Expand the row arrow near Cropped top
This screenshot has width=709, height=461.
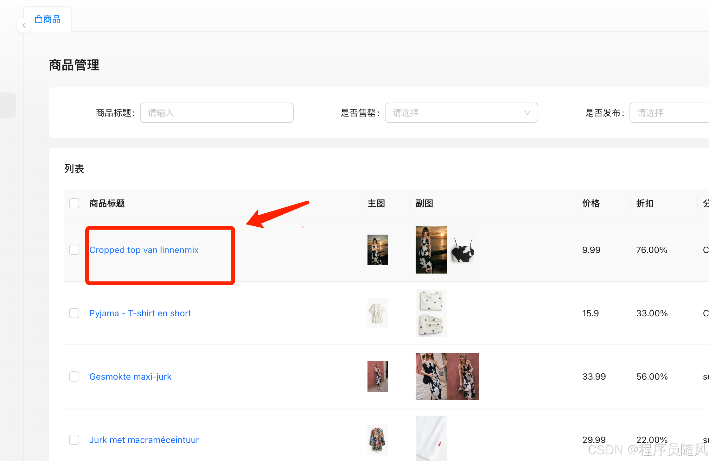point(303,226)
